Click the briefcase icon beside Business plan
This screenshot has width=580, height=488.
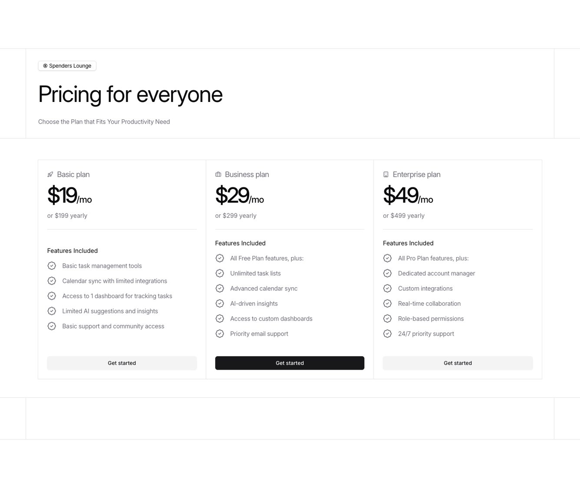point(218,174)
